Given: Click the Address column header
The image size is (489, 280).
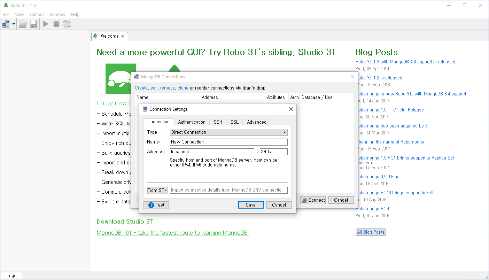Looking at the screenshot, I should [x=233, y=98].
